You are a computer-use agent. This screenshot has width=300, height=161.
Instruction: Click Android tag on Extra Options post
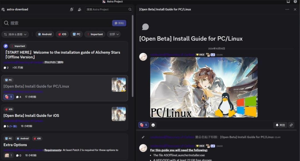22,139
